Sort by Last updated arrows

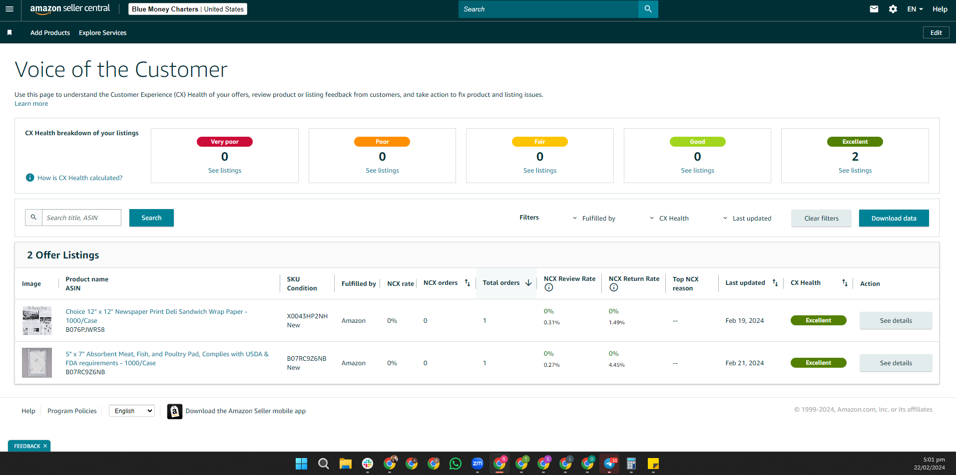click(x=775, y=283)
